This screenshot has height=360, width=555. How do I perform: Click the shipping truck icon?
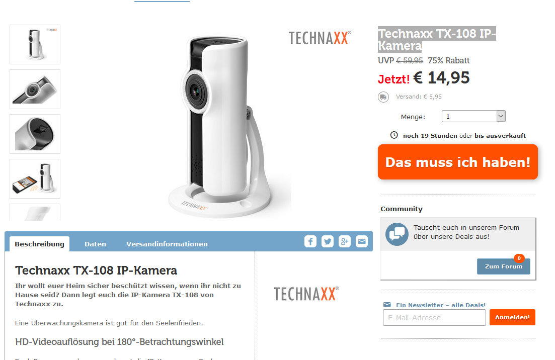click(383, 97)
